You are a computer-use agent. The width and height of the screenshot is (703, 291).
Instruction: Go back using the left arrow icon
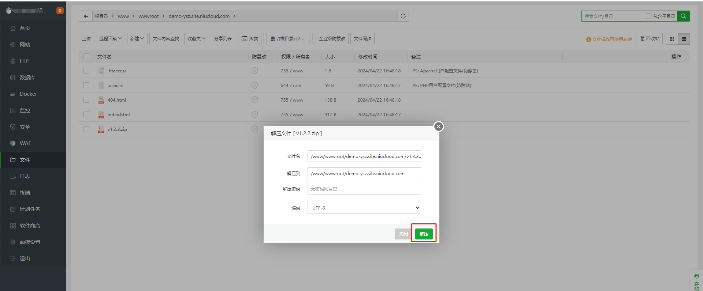point(86,16)
